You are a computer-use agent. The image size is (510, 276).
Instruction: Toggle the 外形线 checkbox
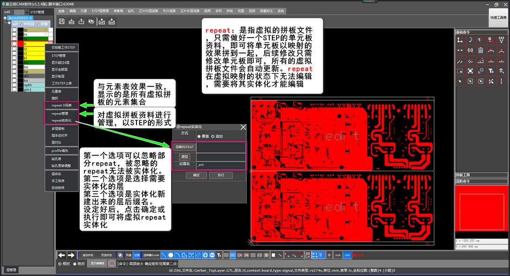pyautogui.click(x=21, y=24)
